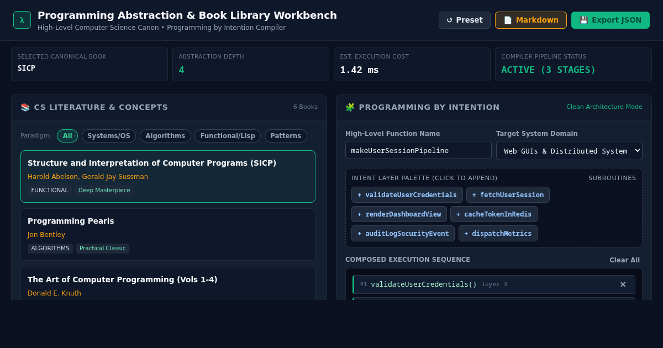Clear All composed sequence steps

[624, 260]
